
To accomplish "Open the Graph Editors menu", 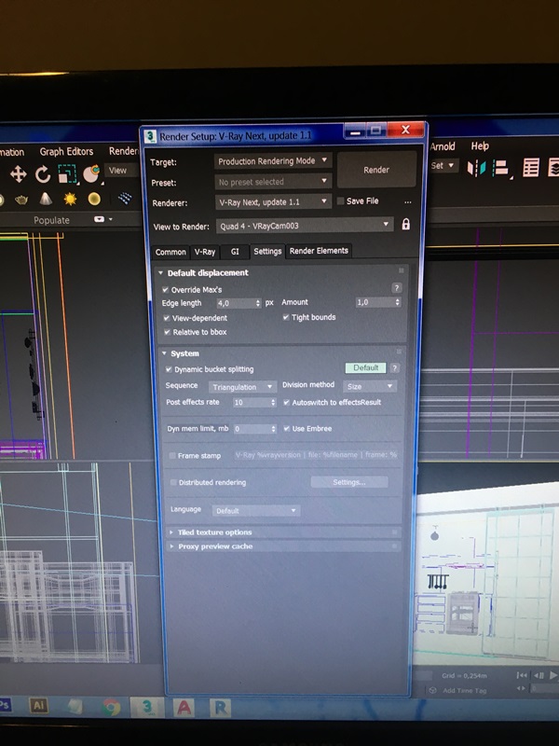I will (66, 151).
